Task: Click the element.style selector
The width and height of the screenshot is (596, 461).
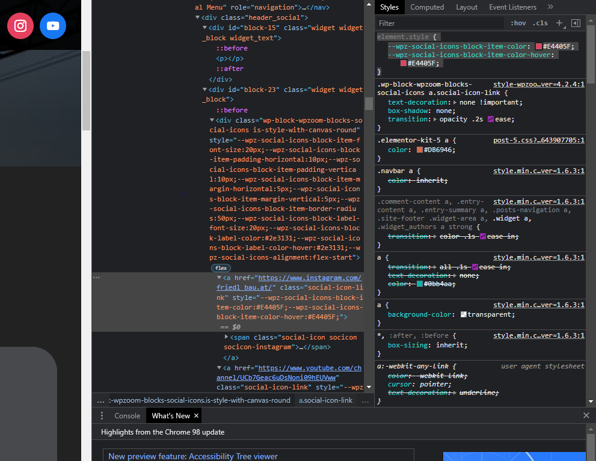Action: tap(403, 37)
